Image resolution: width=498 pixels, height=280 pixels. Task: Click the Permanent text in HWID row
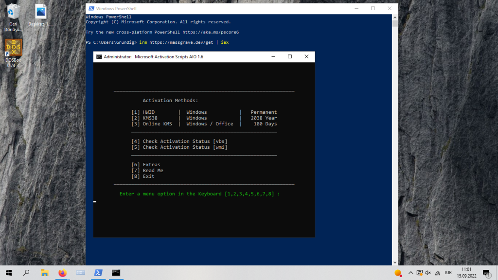pos(264,112)
